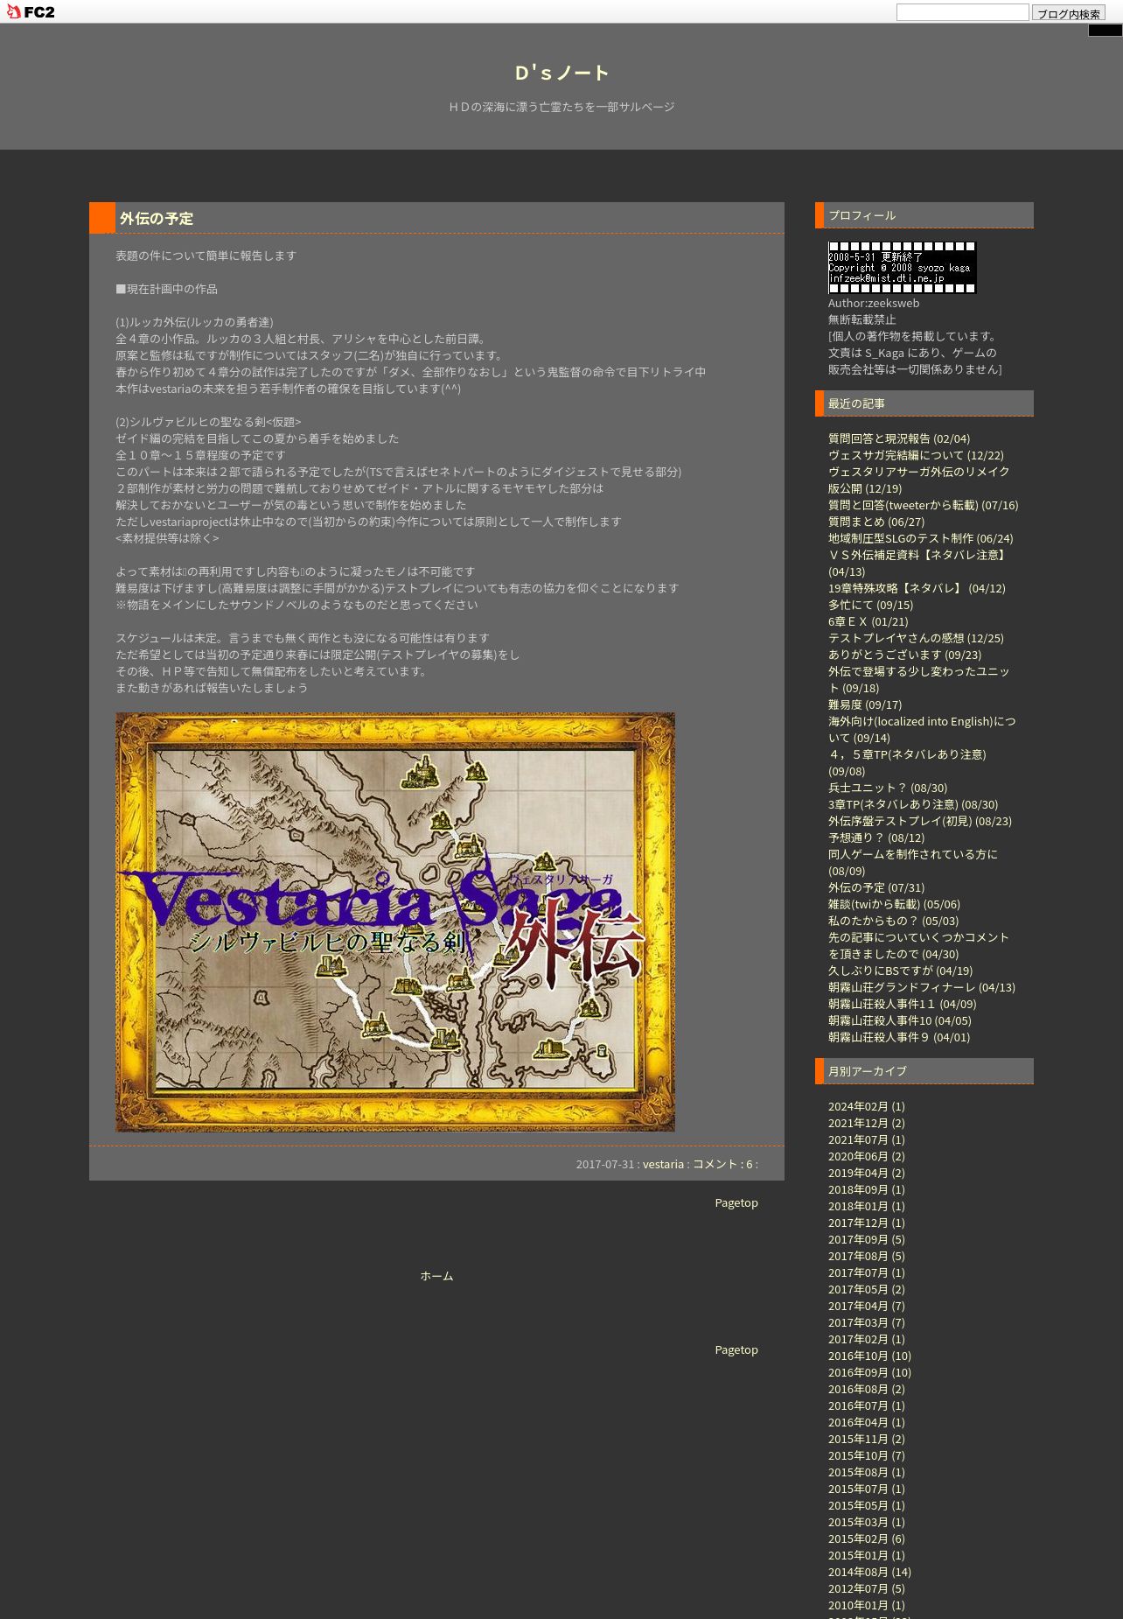Viewport: 1123px width, 1619px height.
Task: Open 2012年07月 (5) archive
Action: pyautogui.click(x=867, y=1588)
